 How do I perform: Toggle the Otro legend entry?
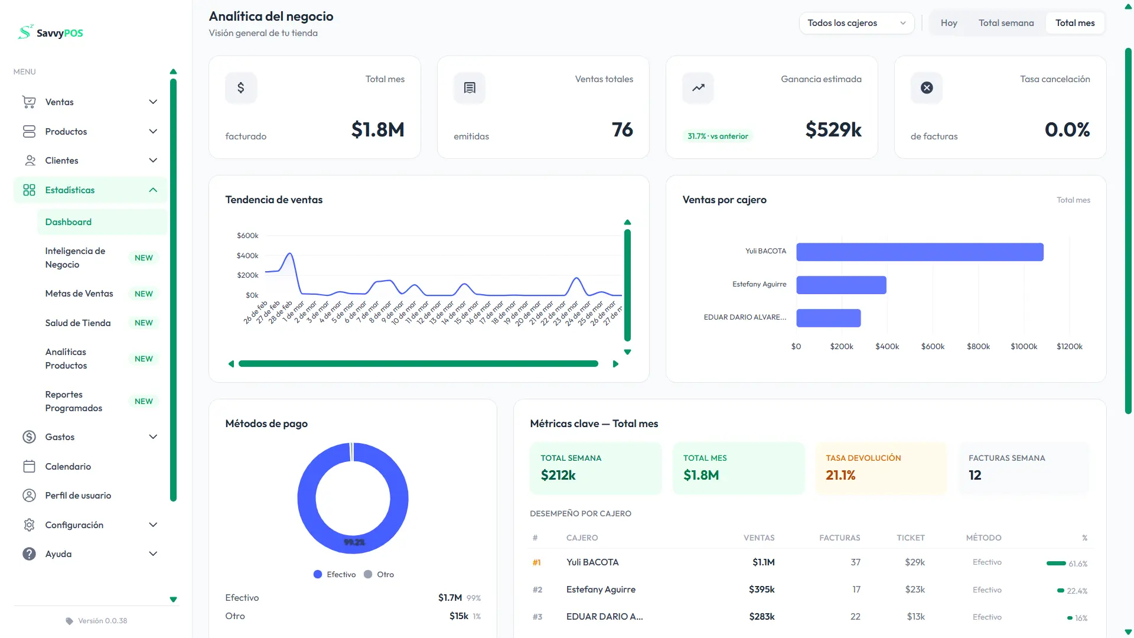coord(379,574)
